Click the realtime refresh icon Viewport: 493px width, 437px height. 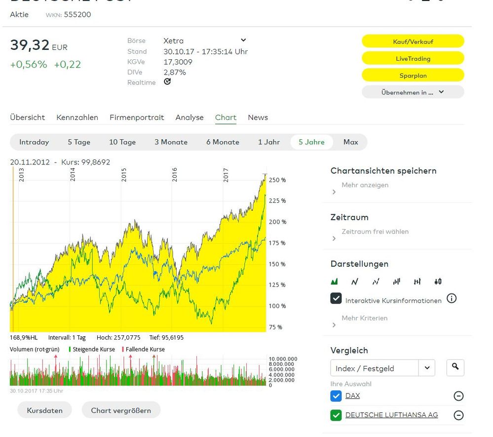coord(167,82)
